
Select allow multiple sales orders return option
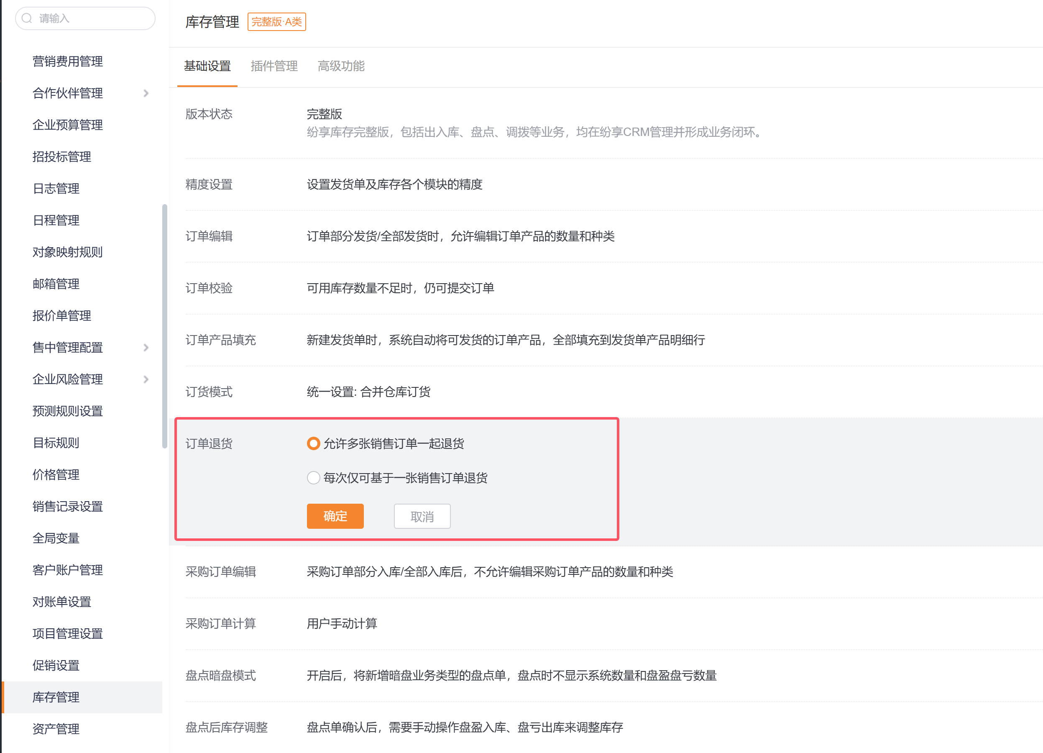[314, 444]
